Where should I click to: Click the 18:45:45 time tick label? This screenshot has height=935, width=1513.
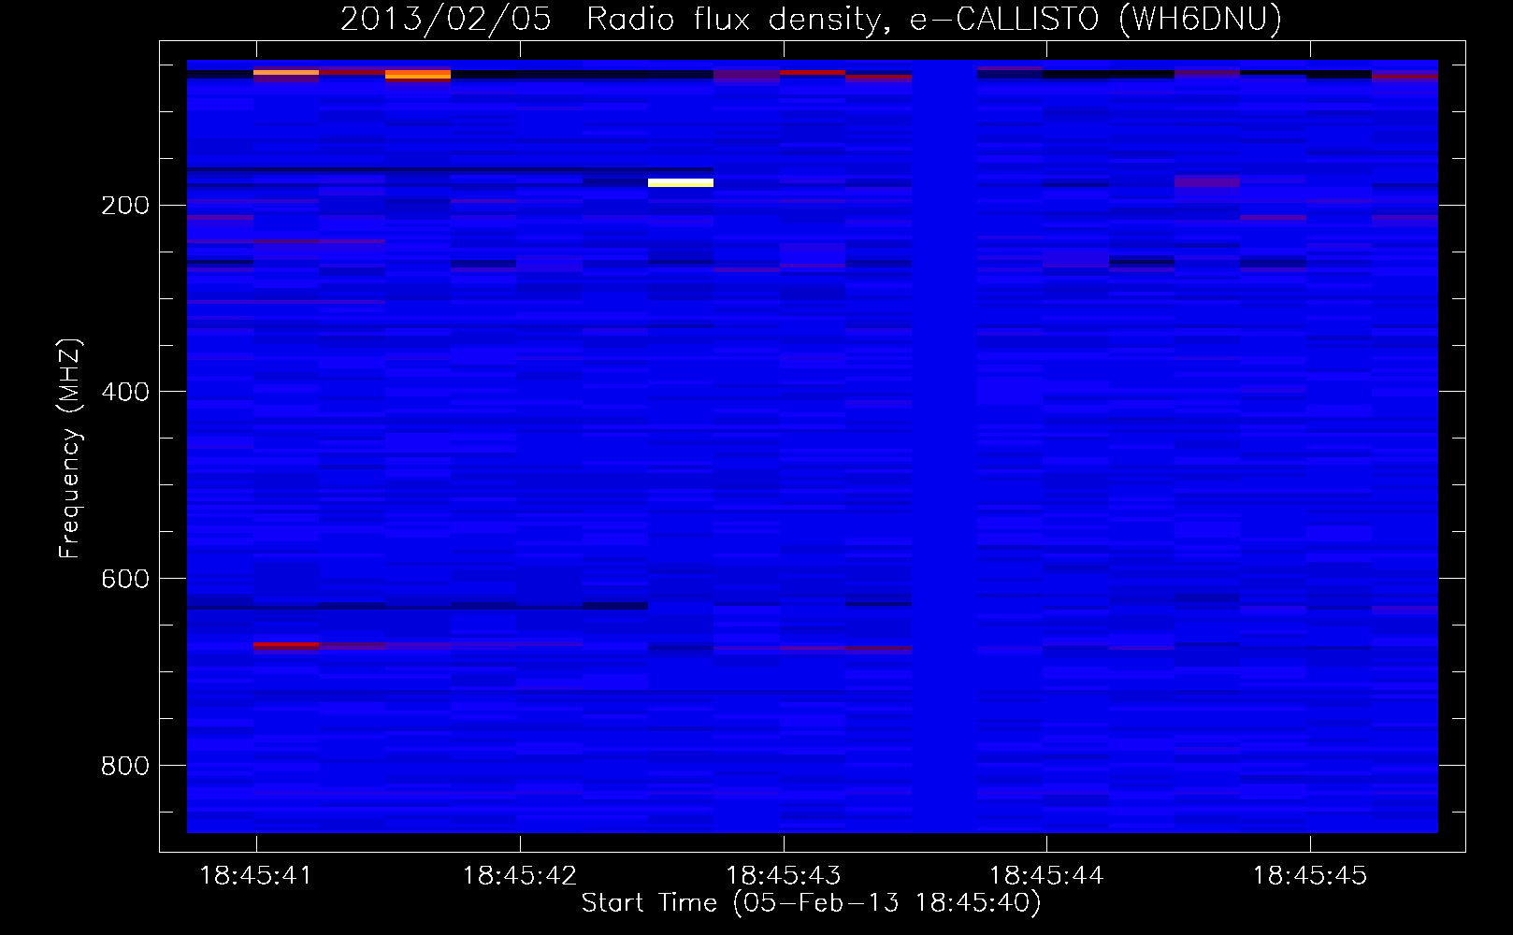(x=1309, y=876)
